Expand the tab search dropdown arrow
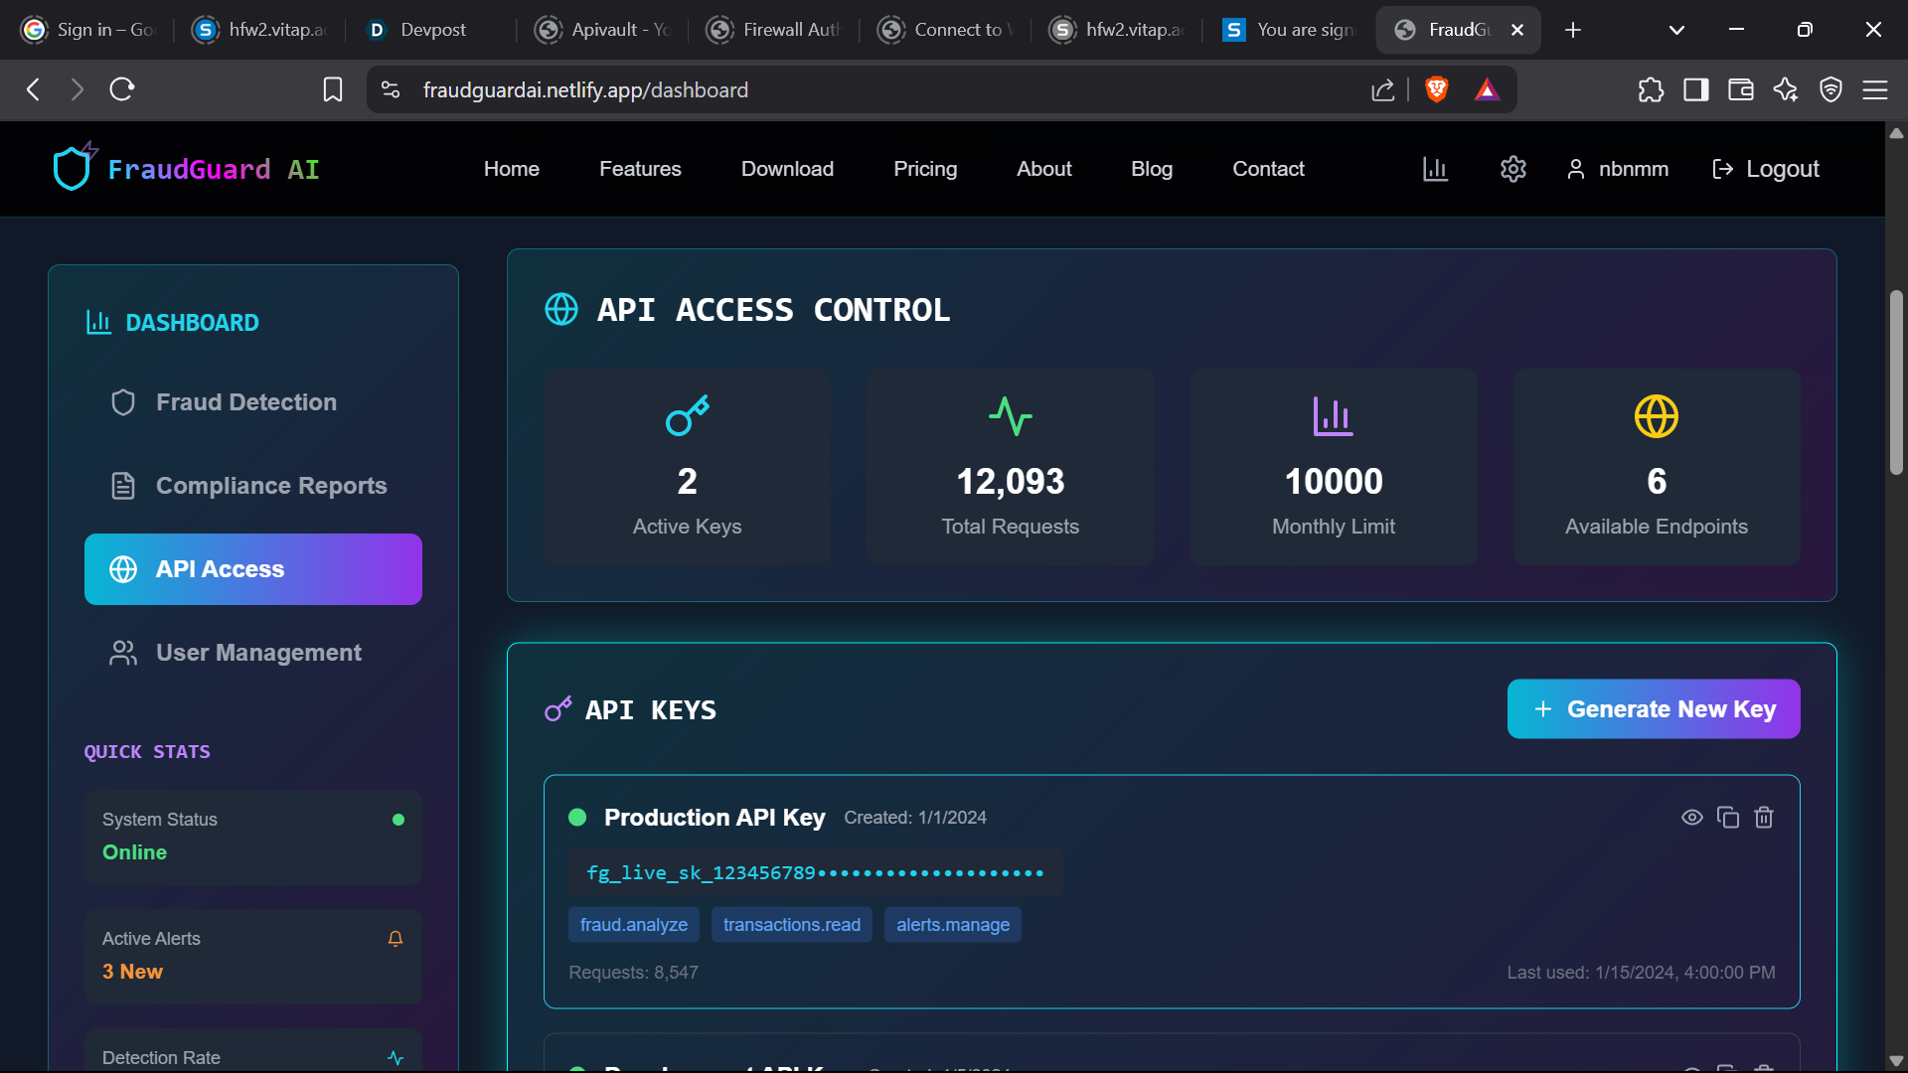The width and height of the screenshot is (1908, 1073). click(1676, 30)
